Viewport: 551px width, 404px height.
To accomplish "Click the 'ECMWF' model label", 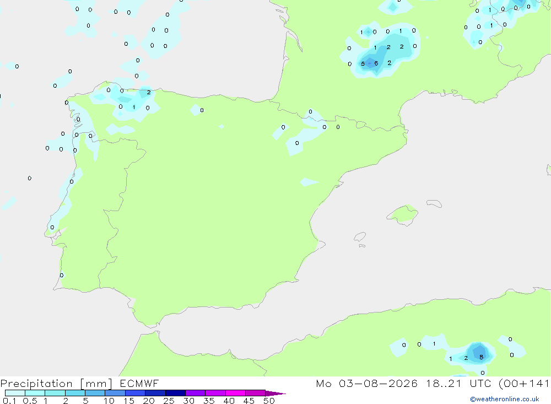I will [x=139, y=383].
